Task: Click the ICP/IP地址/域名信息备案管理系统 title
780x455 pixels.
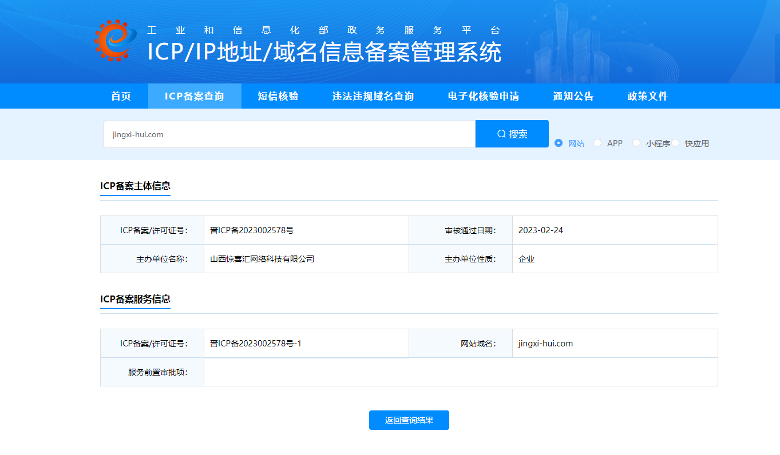Action: pos(324,52)
